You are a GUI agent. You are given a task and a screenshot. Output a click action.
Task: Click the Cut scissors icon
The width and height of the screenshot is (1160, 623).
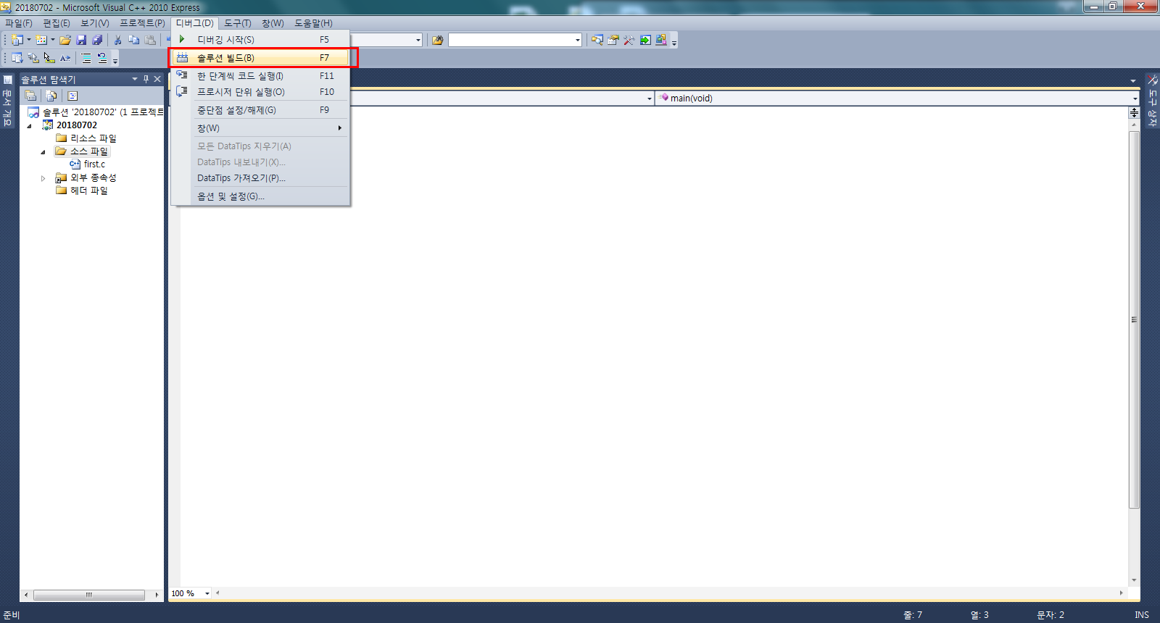pos(117,40)
